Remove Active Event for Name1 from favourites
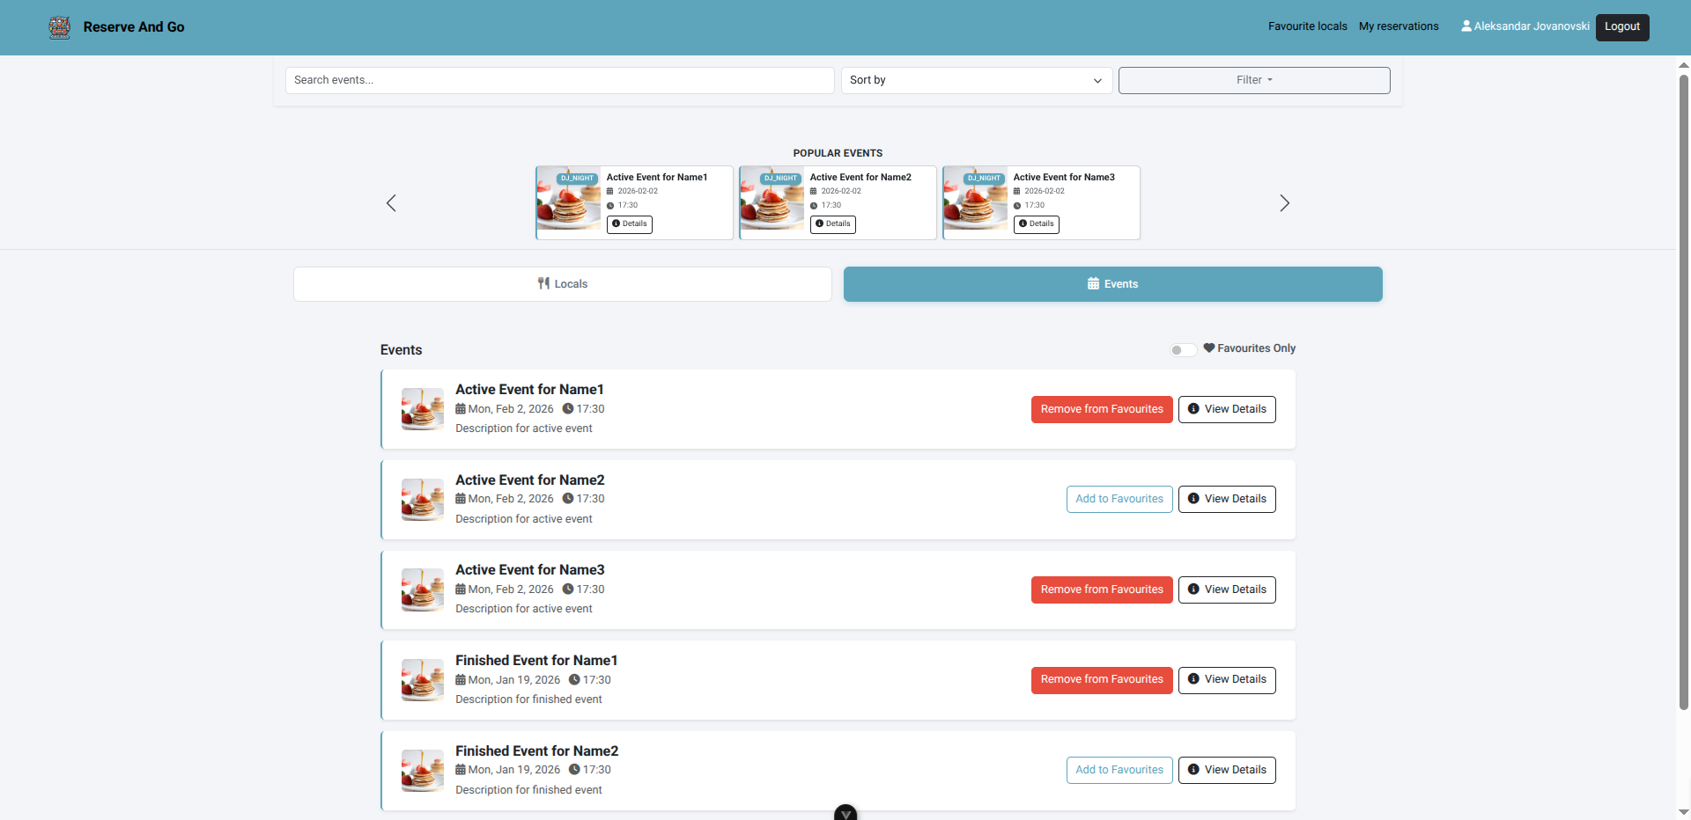The height and width of the screenshot is (820, 1691). click(1102, 409)
